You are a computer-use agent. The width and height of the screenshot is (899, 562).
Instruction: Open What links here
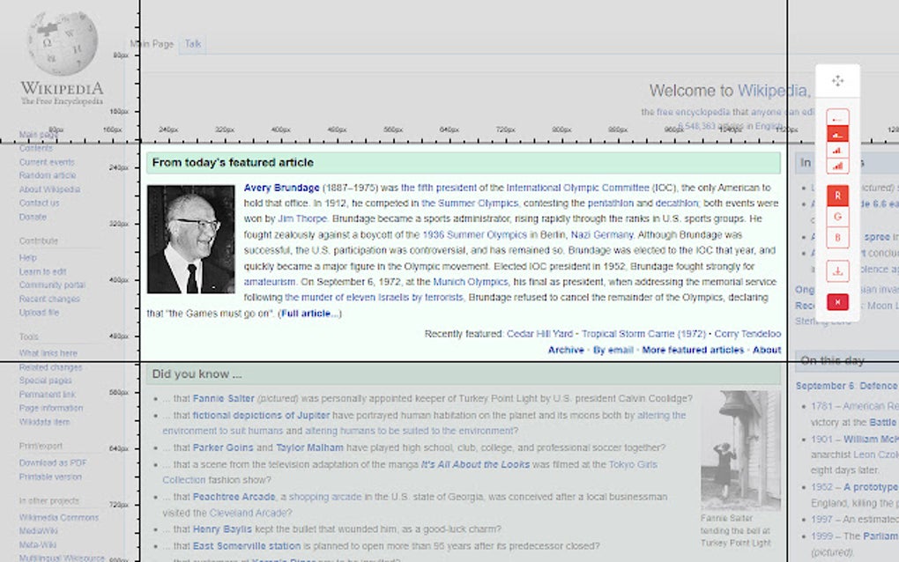(48, 353)
